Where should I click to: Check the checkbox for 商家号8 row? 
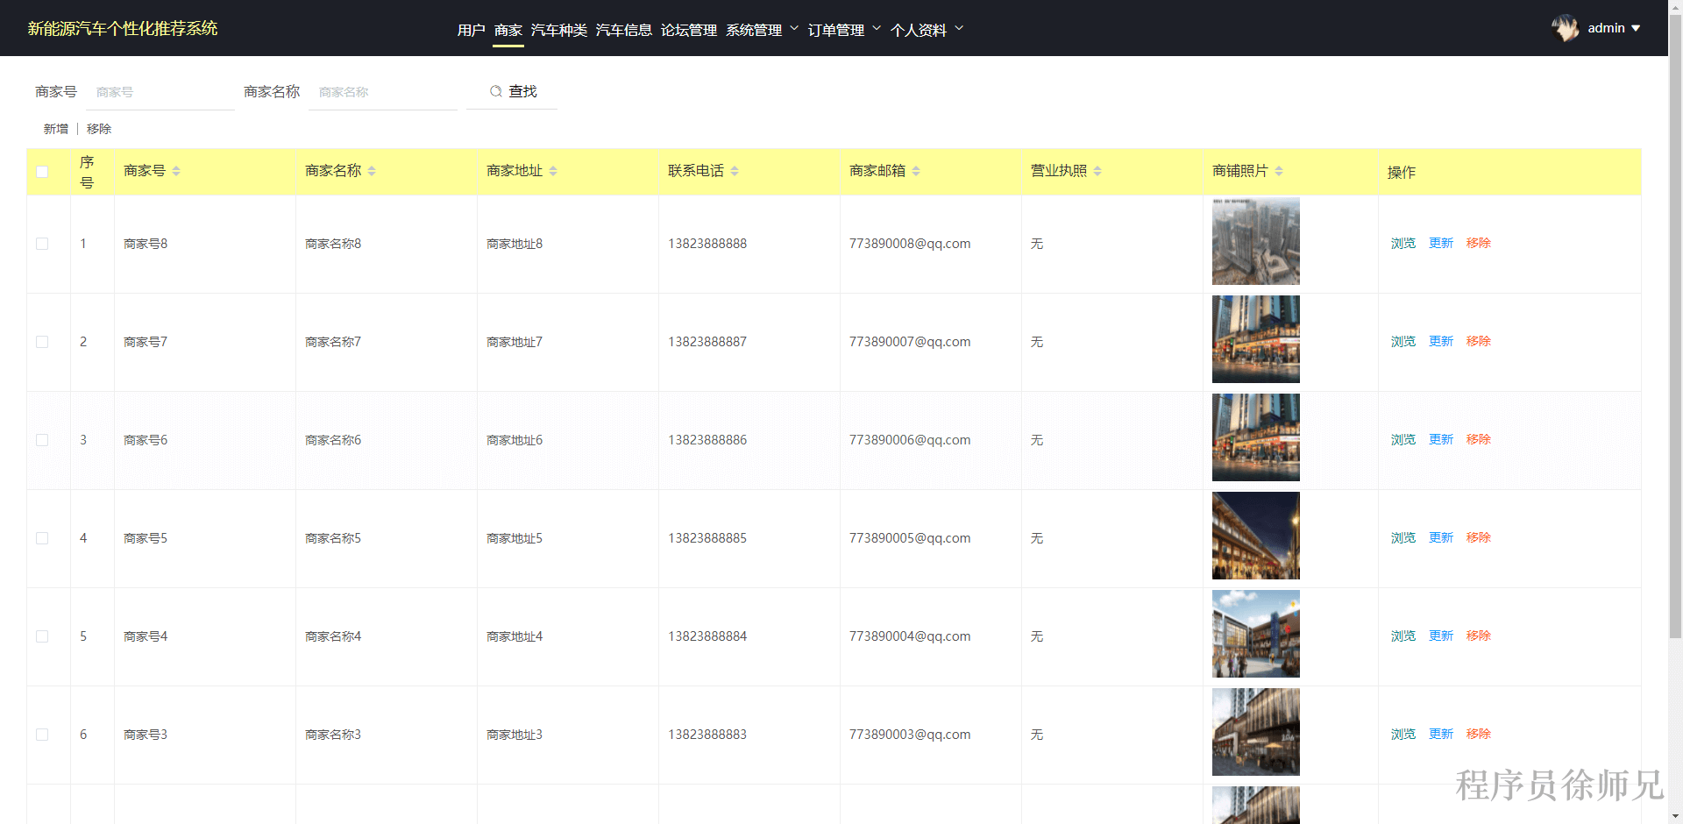42,244
